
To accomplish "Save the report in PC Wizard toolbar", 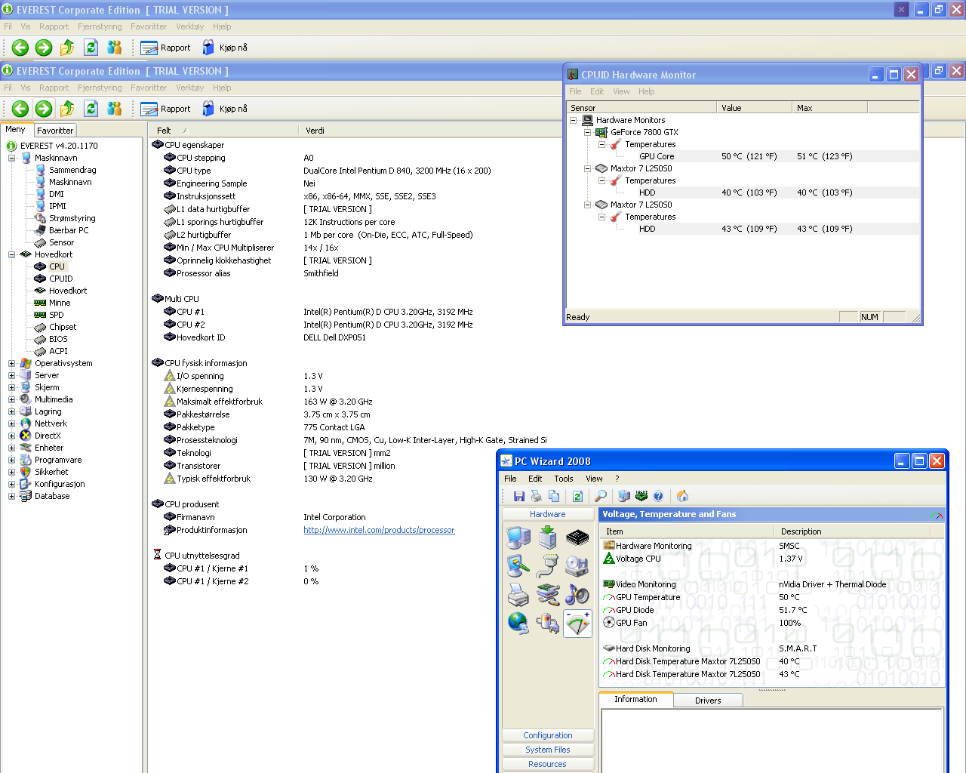I will (x=519, y=496).
